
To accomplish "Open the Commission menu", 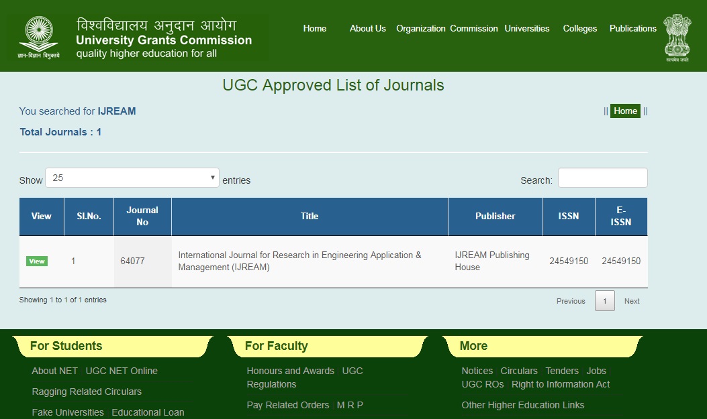I will 473,28.
